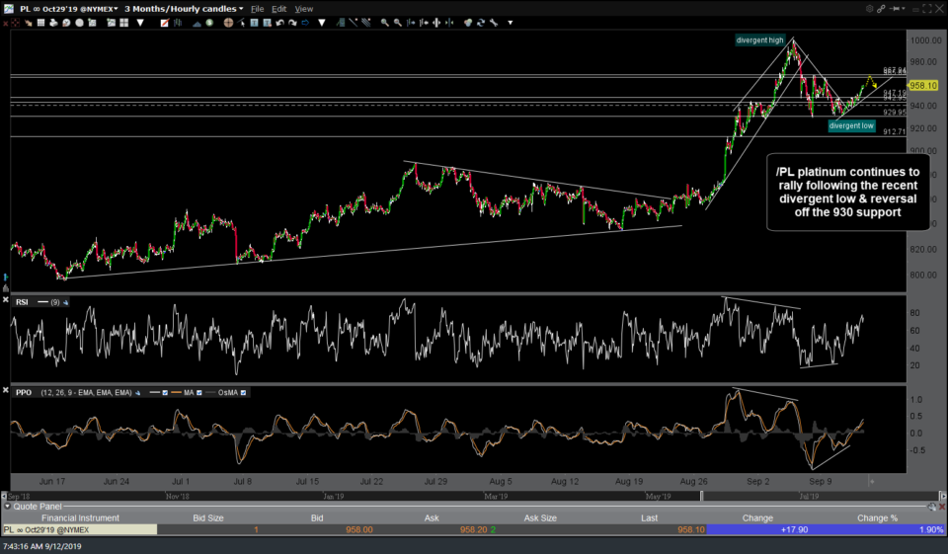948x554 pixels.
Task: Edit the PPO parameters settings icon
Action: click(138, 392)
